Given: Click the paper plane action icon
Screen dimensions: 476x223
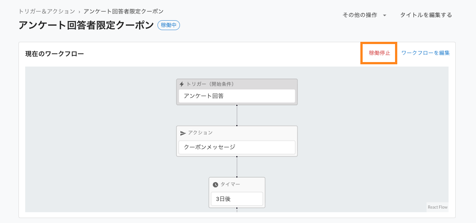Looking at the screenshot, I should point(183,133).
